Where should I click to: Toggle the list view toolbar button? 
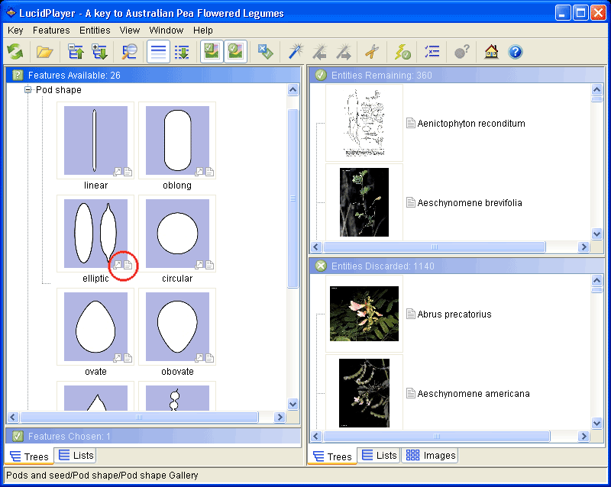(x=158, y=52)
